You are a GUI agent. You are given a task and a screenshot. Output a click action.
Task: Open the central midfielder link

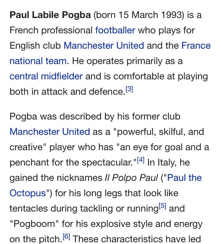pyautogui.click(x=46, y=76)
